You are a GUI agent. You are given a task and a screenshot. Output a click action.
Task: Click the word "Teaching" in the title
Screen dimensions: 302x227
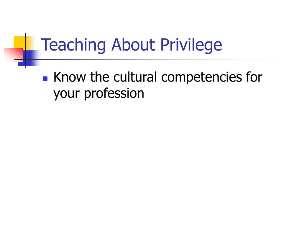(73, 45)
